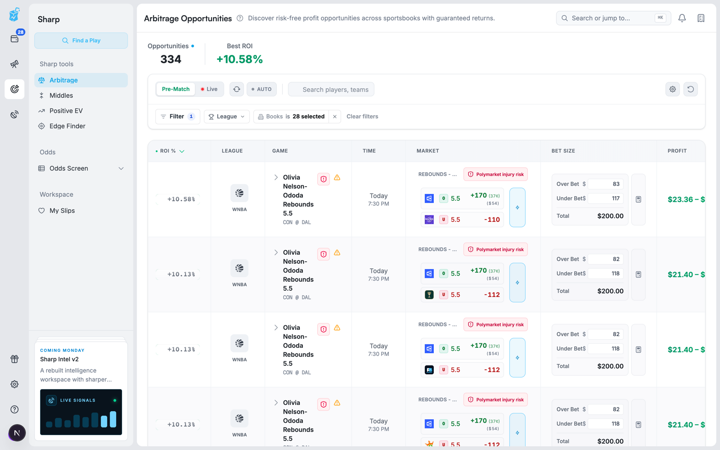
Task: Click the wallet icon with 28 badge
Action: [14, 39]
